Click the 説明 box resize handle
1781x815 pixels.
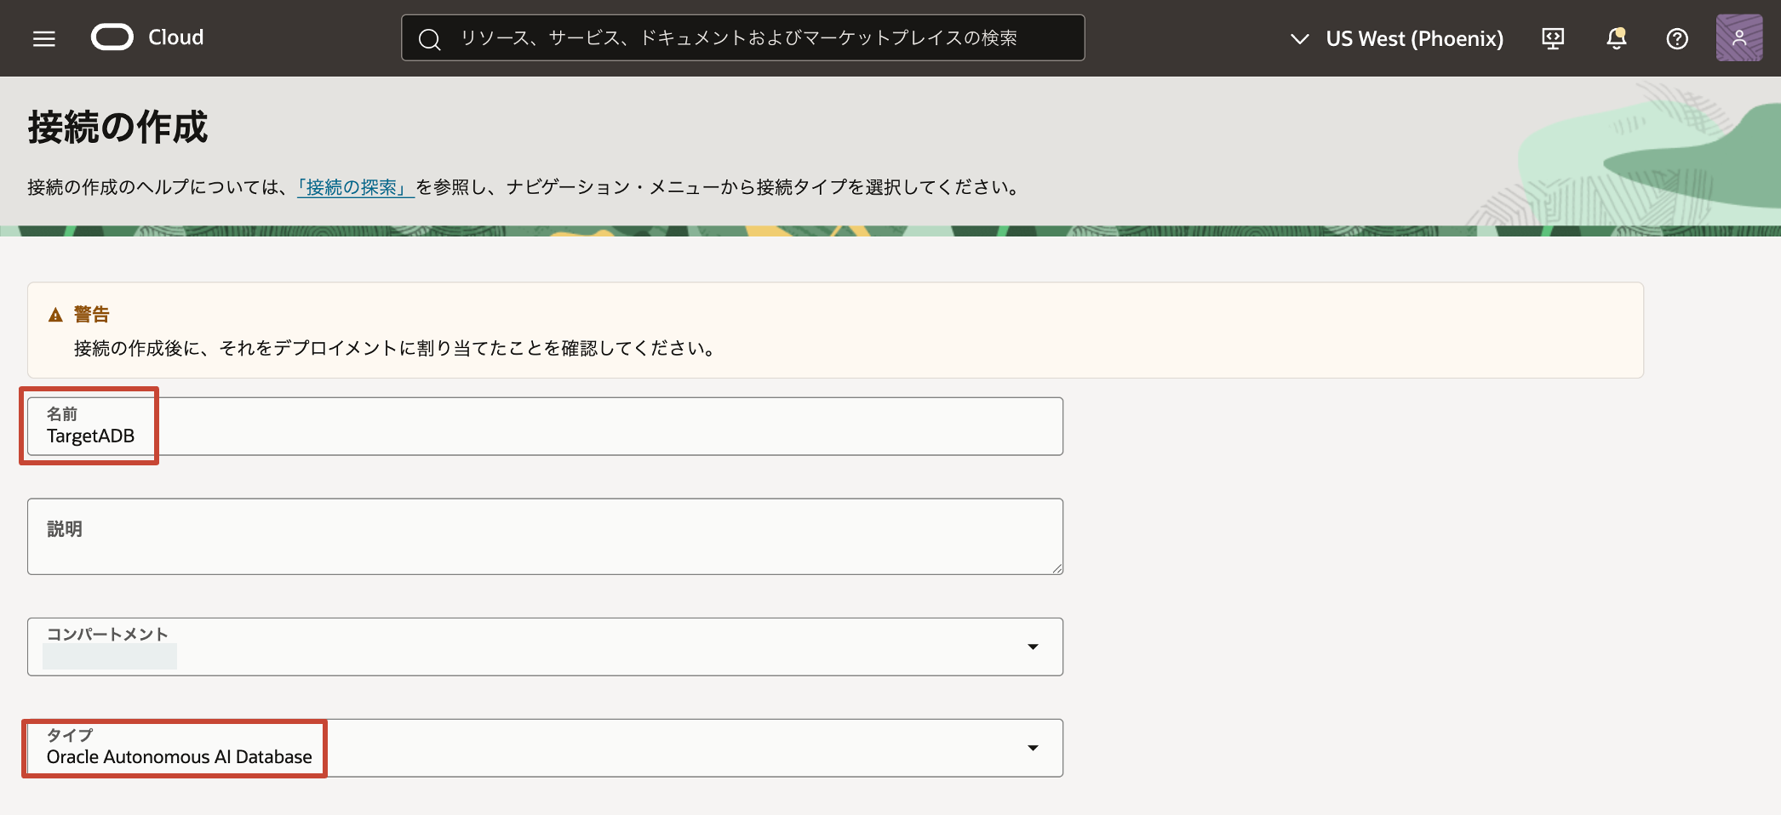pyautogui.click(x=1058, y=570)
